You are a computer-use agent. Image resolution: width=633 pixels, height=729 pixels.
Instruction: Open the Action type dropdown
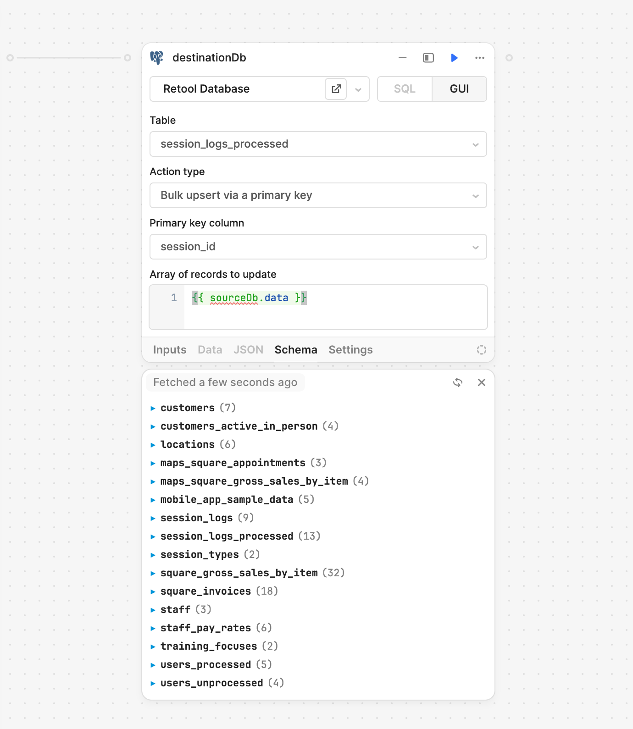coord(318,195)
